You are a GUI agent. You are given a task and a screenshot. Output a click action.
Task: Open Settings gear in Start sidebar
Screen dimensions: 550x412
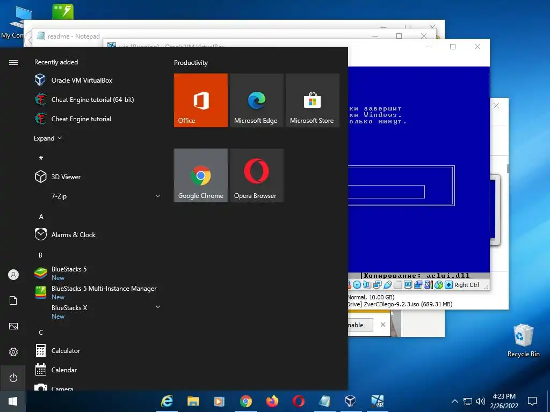click(13, 352)
